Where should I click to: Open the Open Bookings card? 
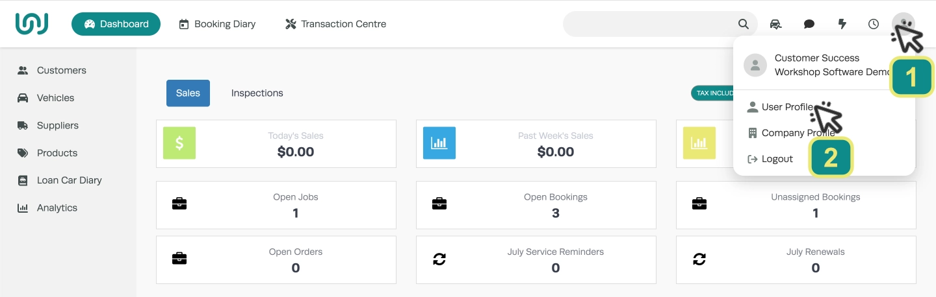click(536, 205)
